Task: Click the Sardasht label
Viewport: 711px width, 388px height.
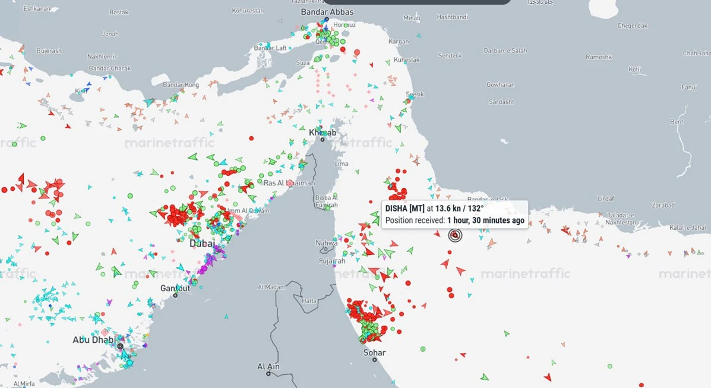Action: [501, 102]
